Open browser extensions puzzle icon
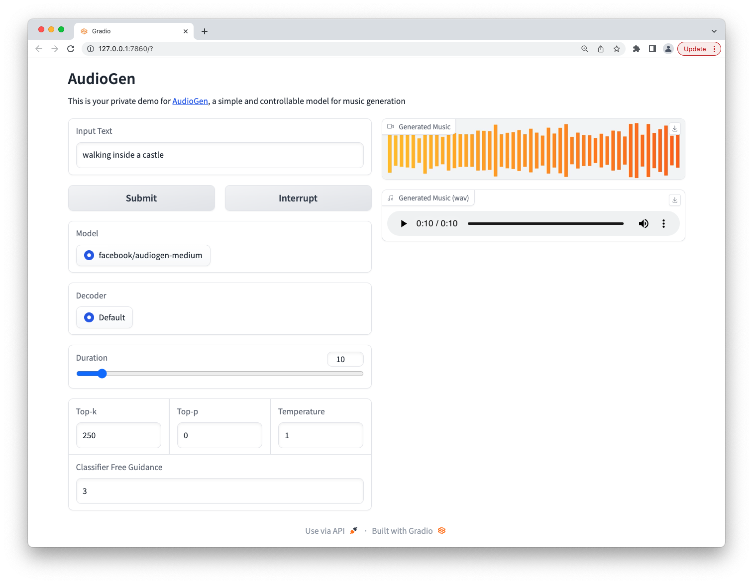Image resolution: width=753 pixels, height=584 pixels. click(637, 49)
